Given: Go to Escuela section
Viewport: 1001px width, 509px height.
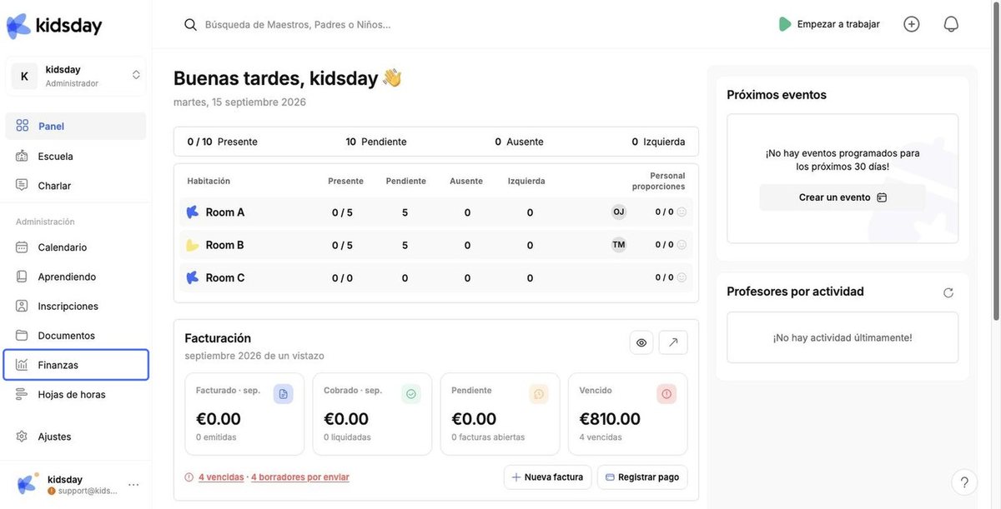Looking at the screenshot, I should pos(76,156).
